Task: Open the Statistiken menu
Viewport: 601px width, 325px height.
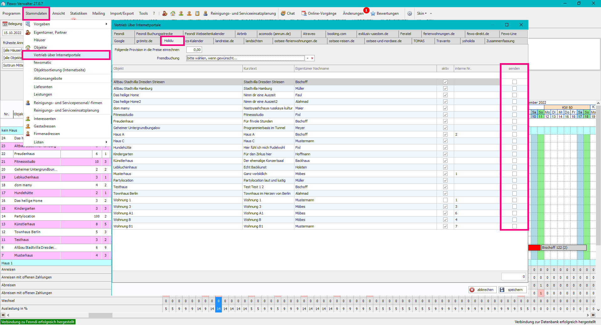Action: point(78,13)
